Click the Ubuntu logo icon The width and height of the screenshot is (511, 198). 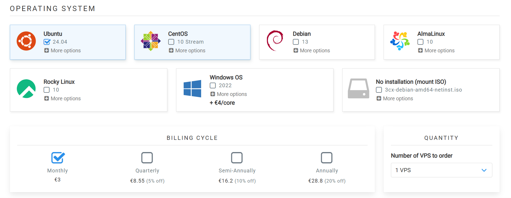[26, 41]
